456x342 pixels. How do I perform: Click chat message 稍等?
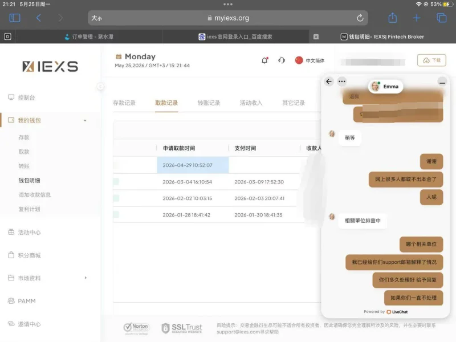coord(350,137)
